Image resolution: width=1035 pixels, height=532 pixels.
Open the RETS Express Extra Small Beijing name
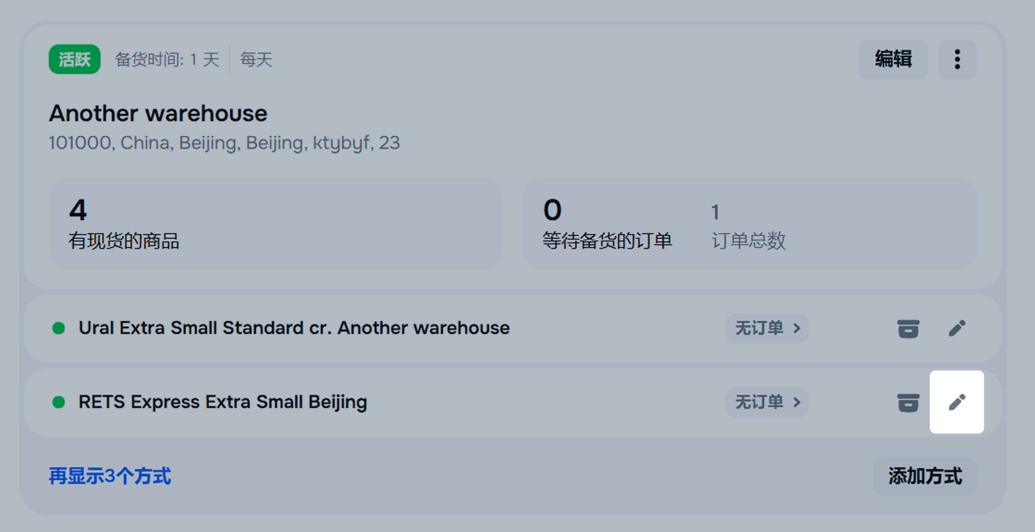point(222,403)
